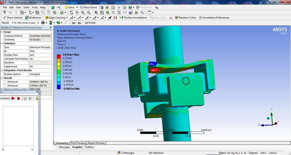Click the red top color band in legend

(x=59, y=56)
